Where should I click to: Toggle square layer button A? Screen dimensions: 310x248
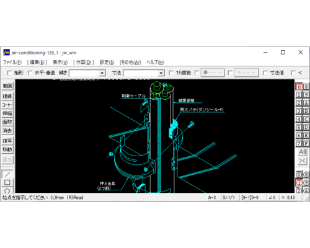coord(306,103)
